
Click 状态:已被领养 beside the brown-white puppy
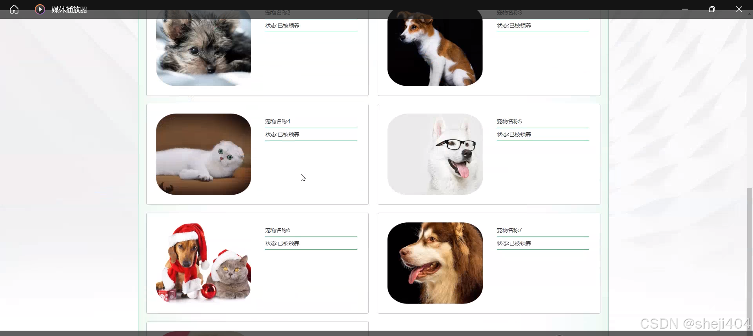(x=514, y=25)
